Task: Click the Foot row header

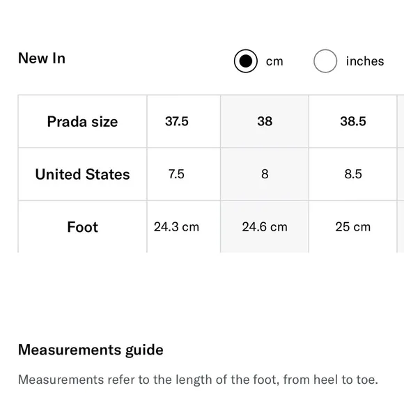Action: [x=82, y=227]
